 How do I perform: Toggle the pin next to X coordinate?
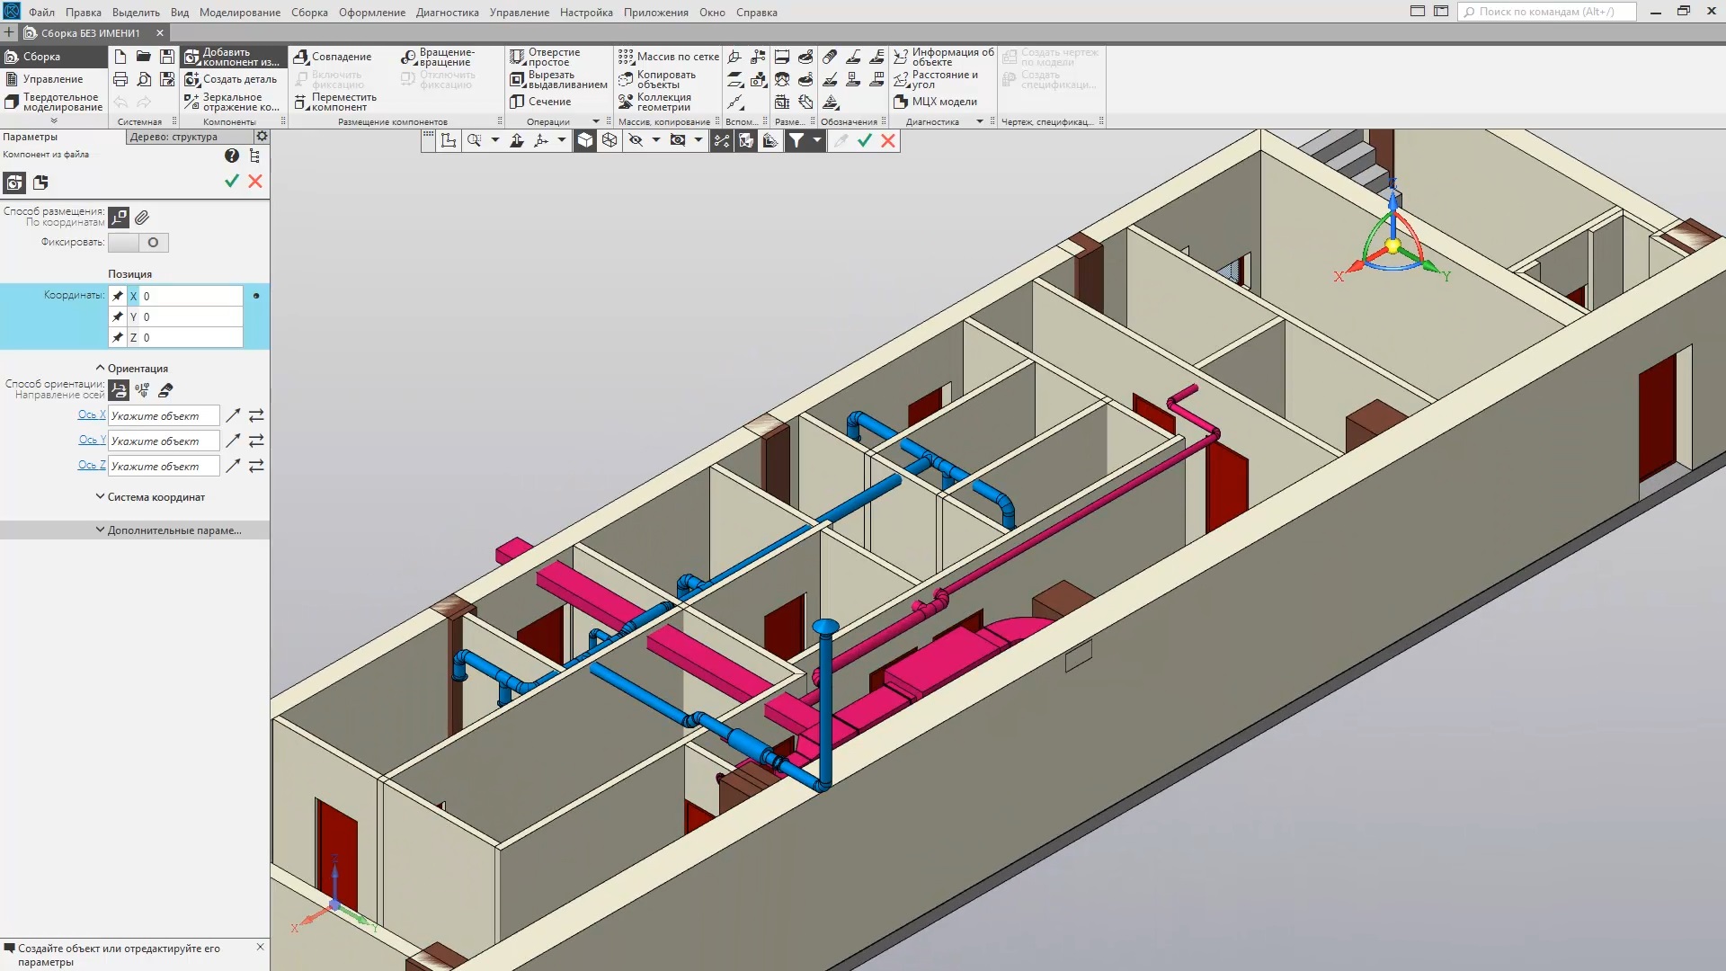pos(118,296)
